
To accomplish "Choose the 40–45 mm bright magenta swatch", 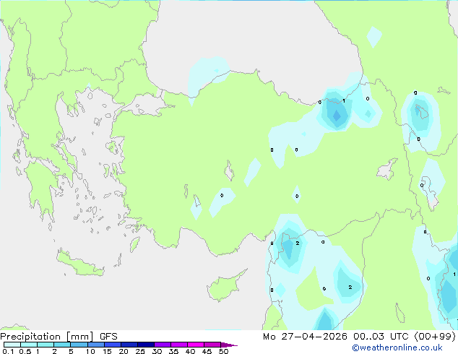I will [196, 345].
